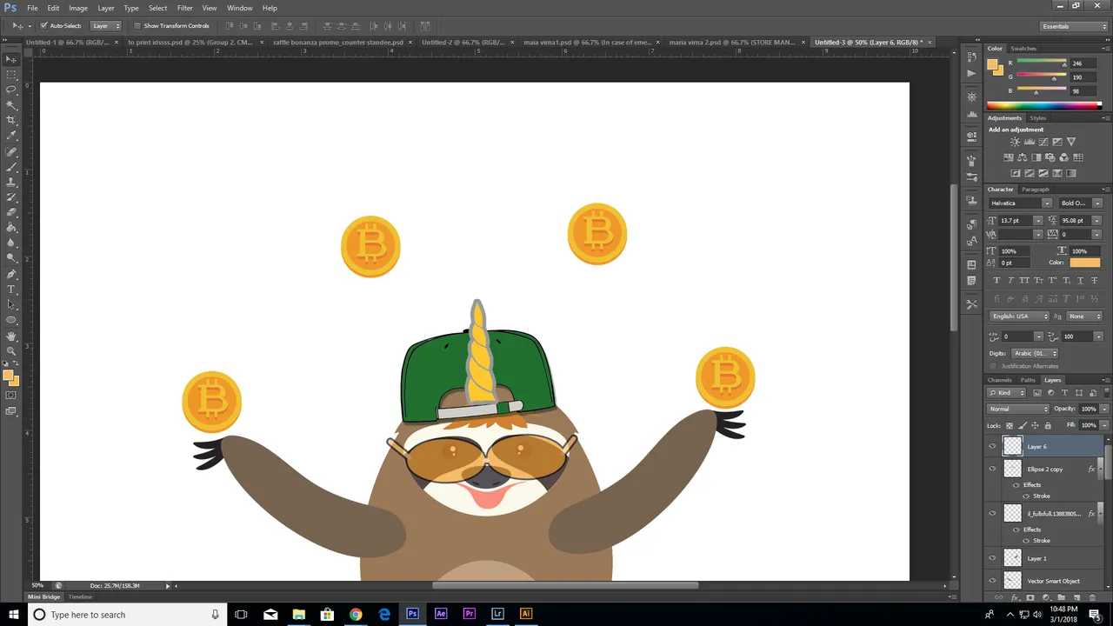Image resolution: width=1113 pixels, height=626 pixels.
Task: Hide Layer 6 visibility eye
Action: click(x=992, y=446)
